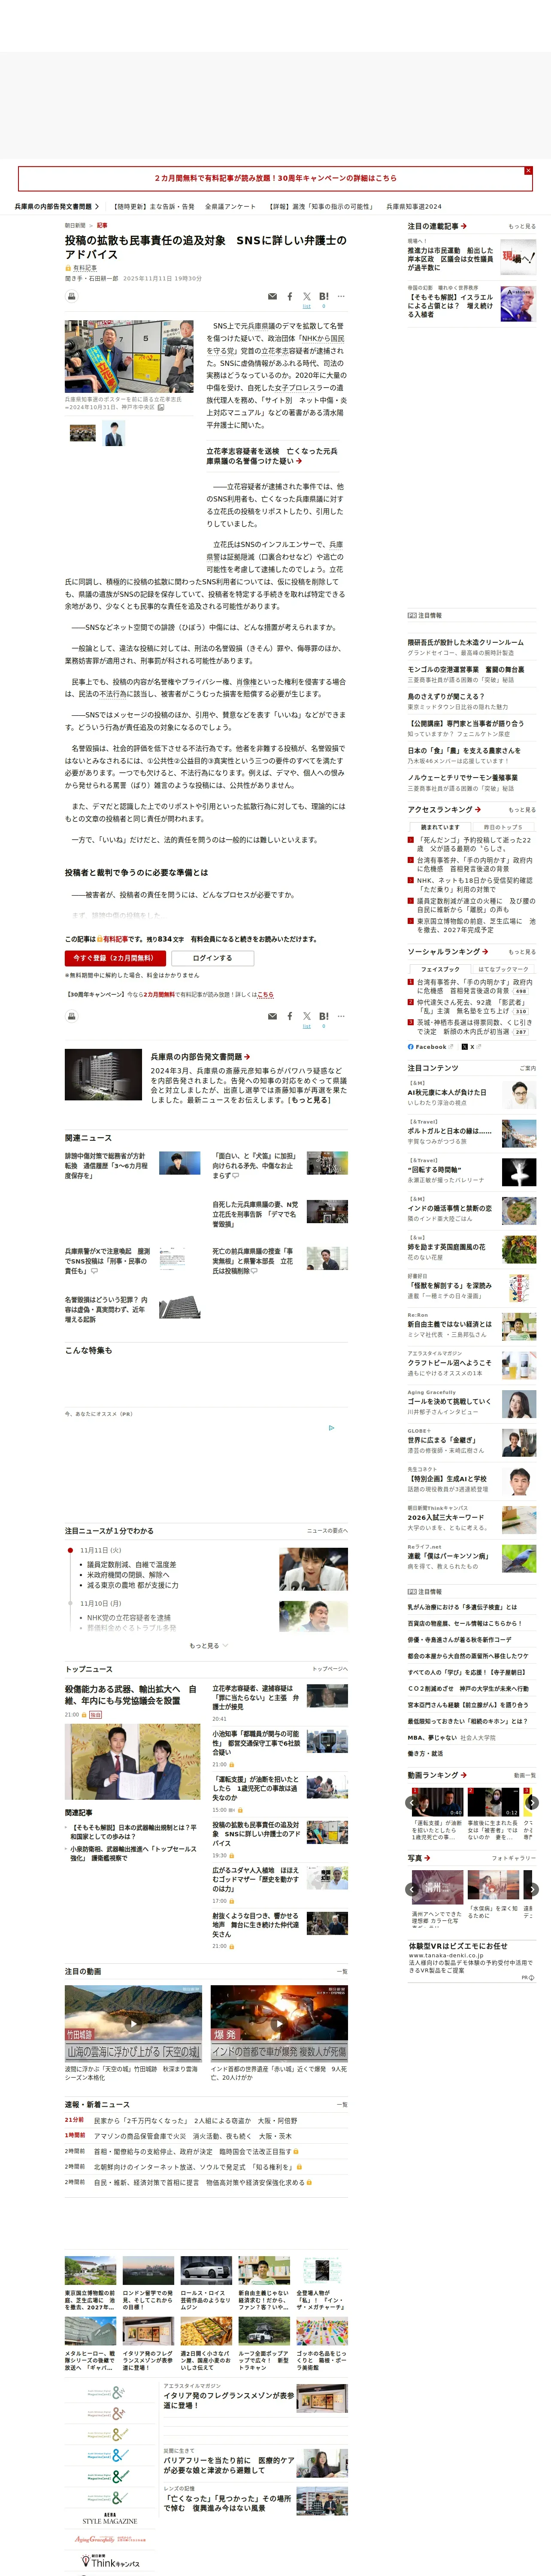Viewport: 551px width, 2576px height.
Task: Open もっと見る beside アクセスランキング
Action: tap(522, 810)
